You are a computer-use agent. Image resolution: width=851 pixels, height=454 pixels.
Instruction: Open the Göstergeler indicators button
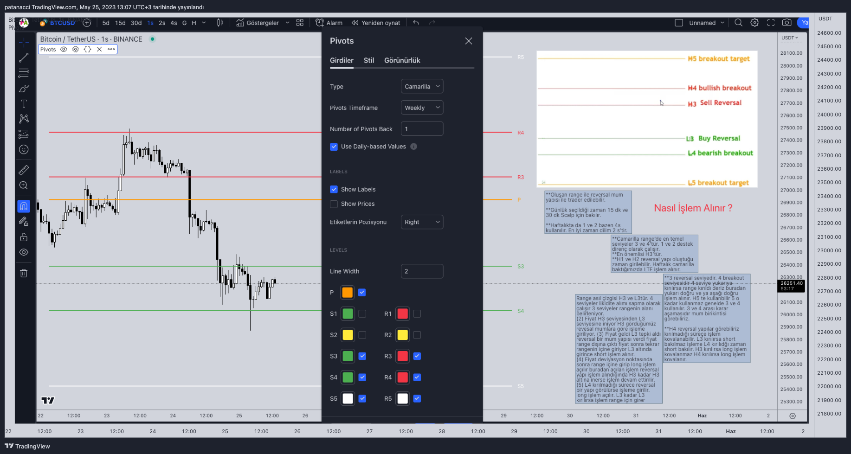(258, 23)
